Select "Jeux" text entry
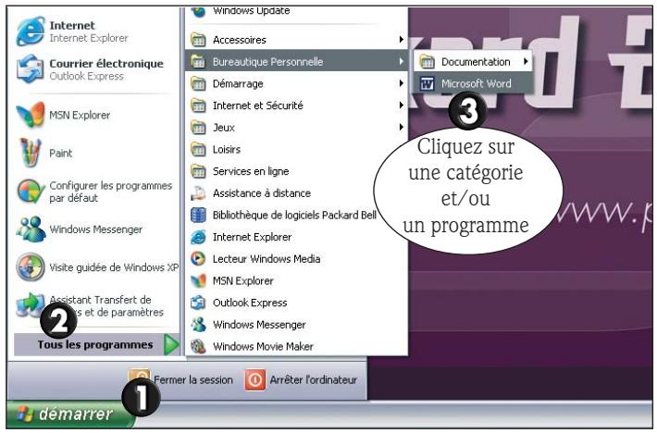Image resolution: width=657 pixels, height=433 pixels. (224, 128)
